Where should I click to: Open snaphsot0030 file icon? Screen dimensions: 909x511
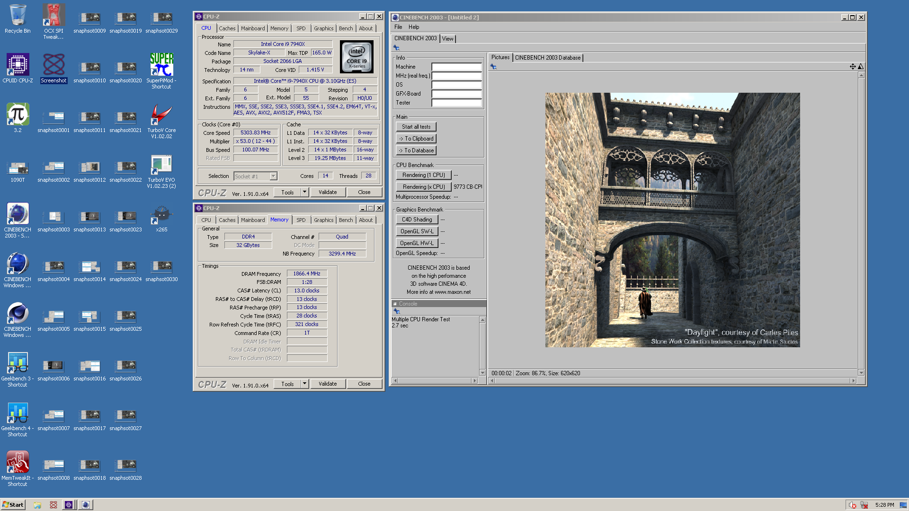161,271
